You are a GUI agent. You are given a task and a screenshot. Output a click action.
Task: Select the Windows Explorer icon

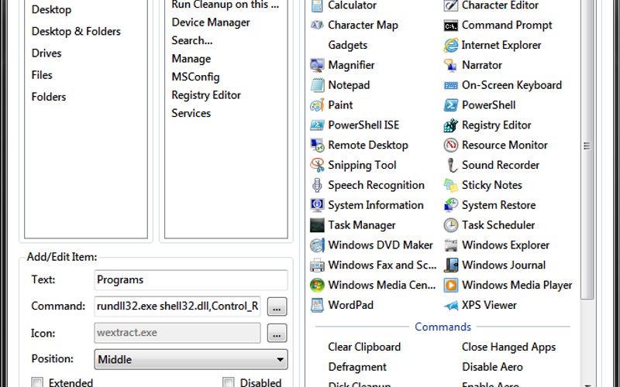(x=451, y=245)
